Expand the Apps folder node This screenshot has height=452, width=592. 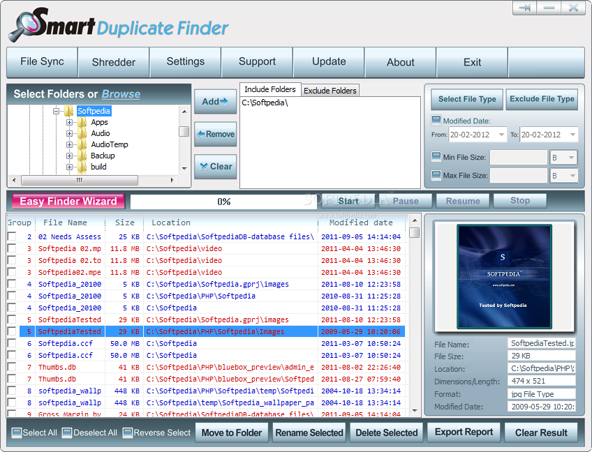[70, 122]
